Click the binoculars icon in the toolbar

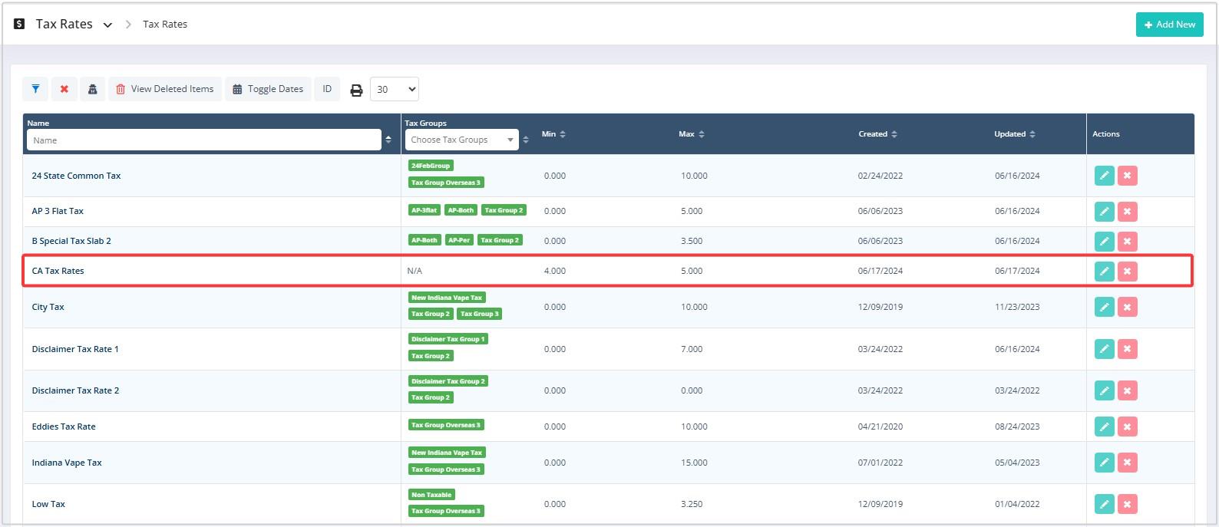click(93, 89)
